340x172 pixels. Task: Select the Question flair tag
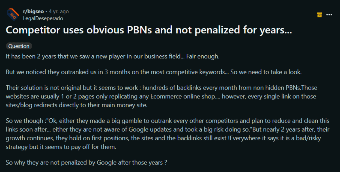19,46
